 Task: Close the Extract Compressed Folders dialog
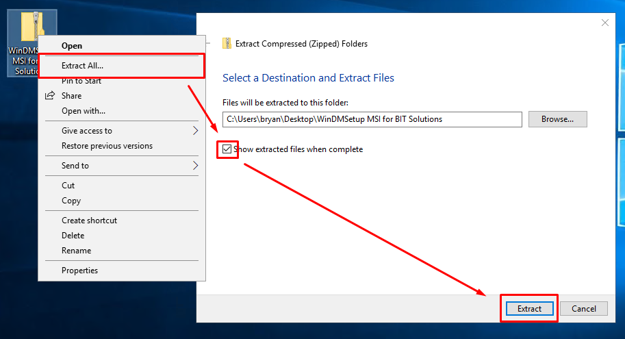[x=604, y=23]
